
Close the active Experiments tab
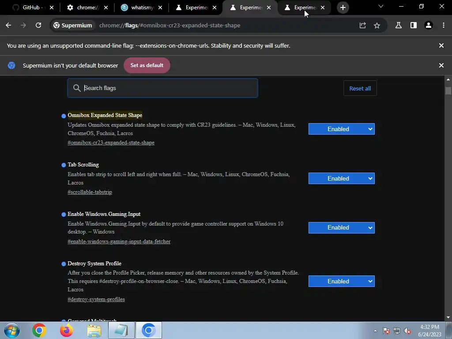(269, 8)
